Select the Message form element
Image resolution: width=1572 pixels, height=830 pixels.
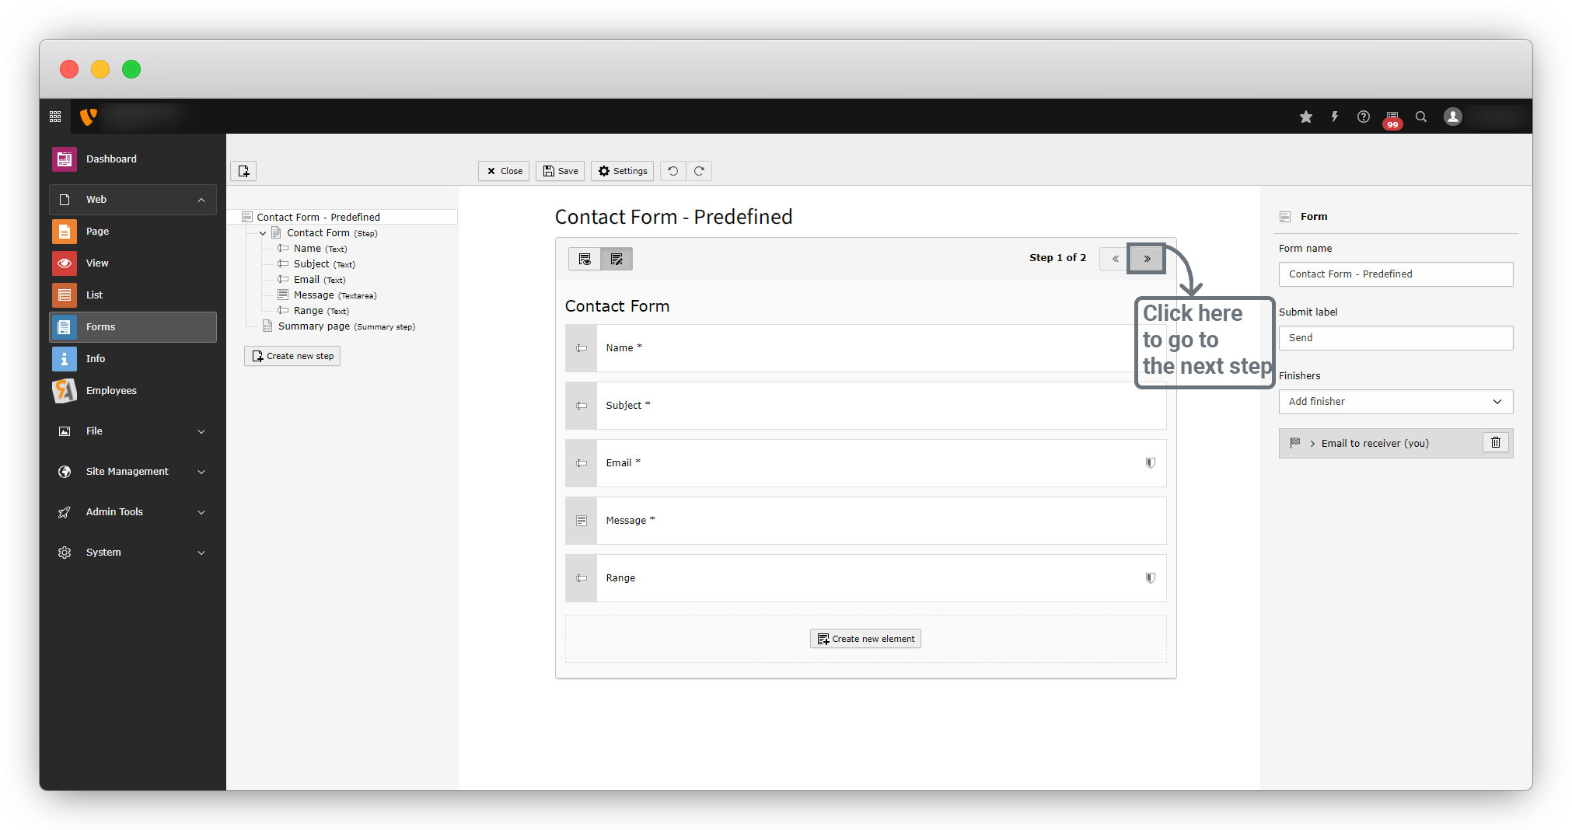(866, 521)
